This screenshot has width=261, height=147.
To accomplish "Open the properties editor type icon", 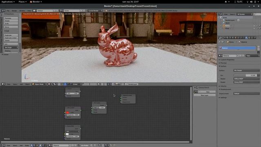I will tap(220, 38).
